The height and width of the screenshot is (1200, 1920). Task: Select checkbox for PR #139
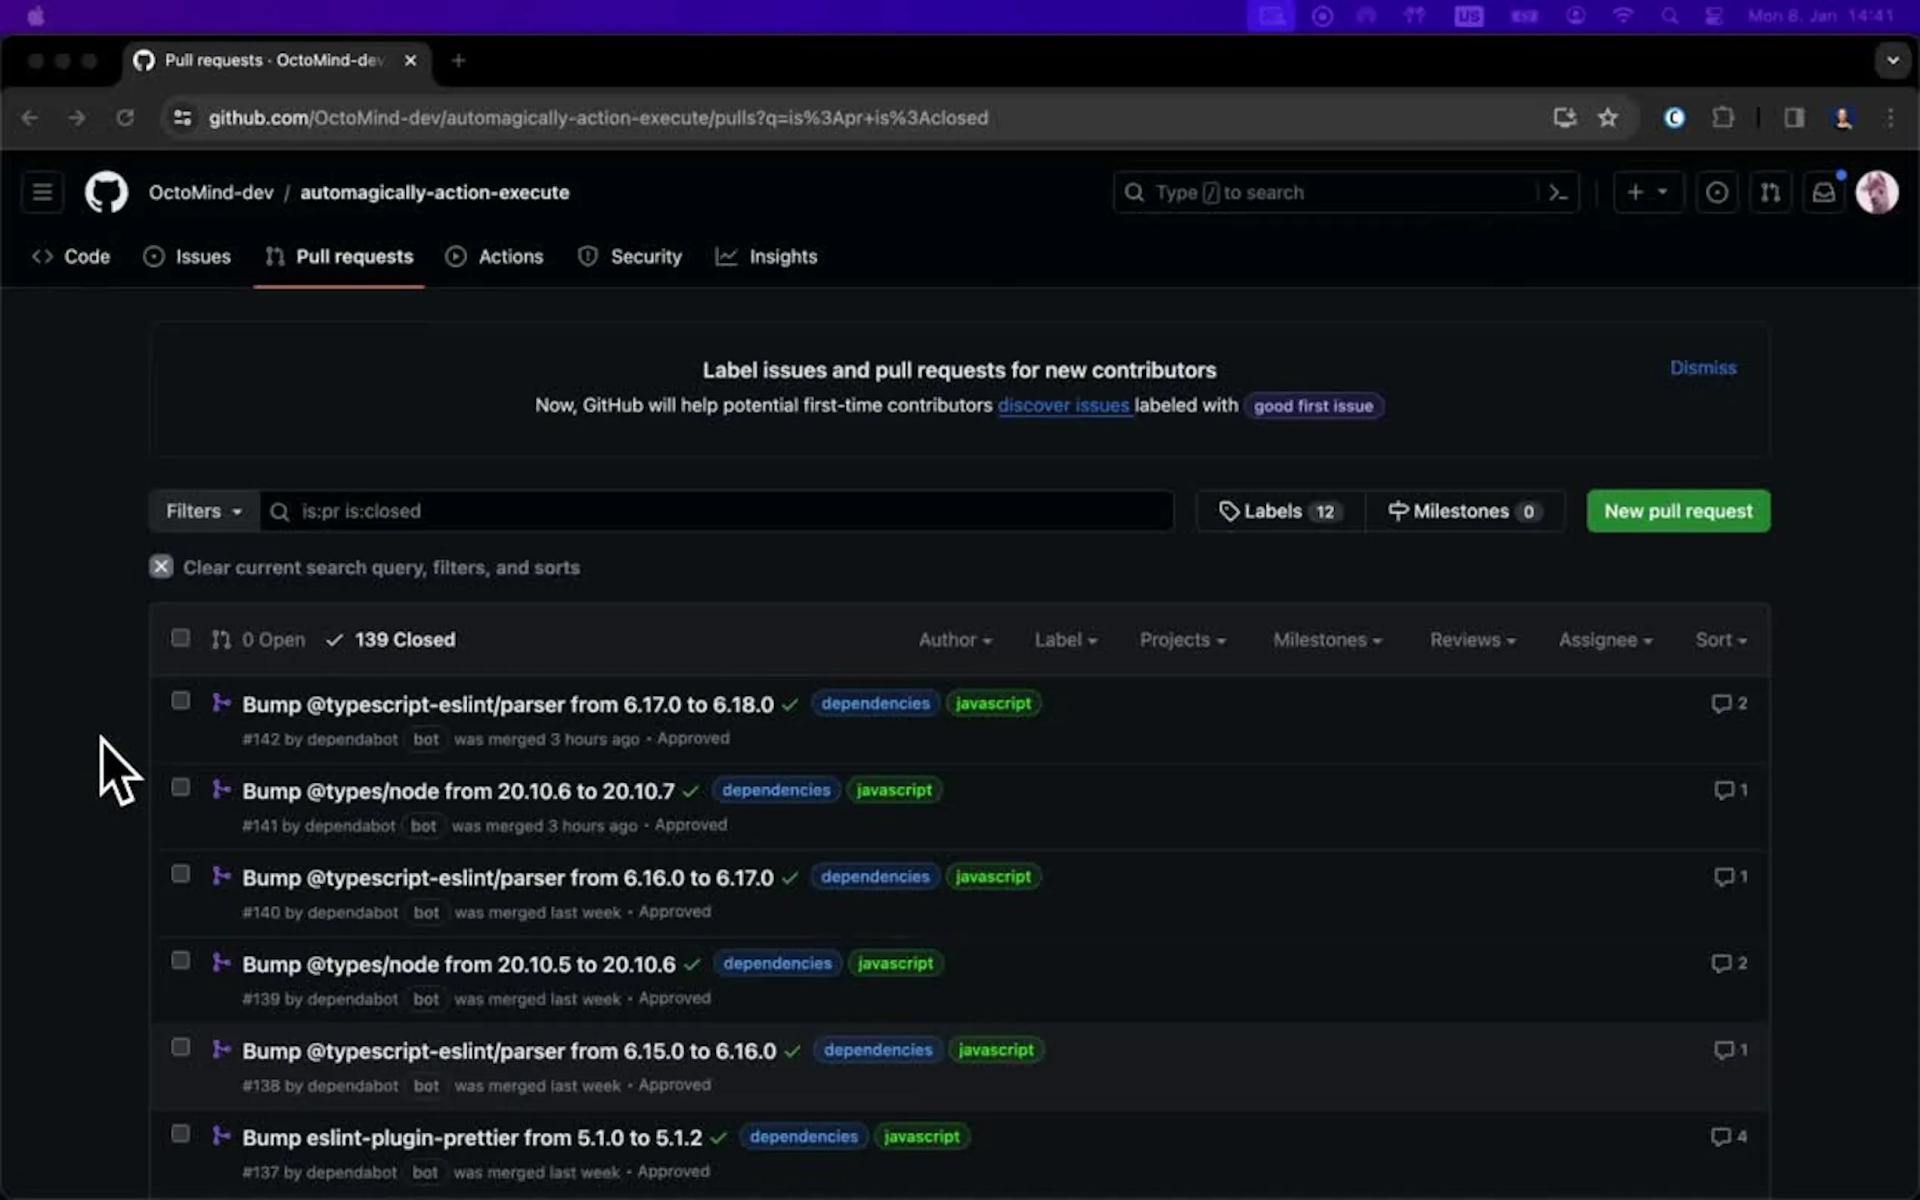coord(180,960)
